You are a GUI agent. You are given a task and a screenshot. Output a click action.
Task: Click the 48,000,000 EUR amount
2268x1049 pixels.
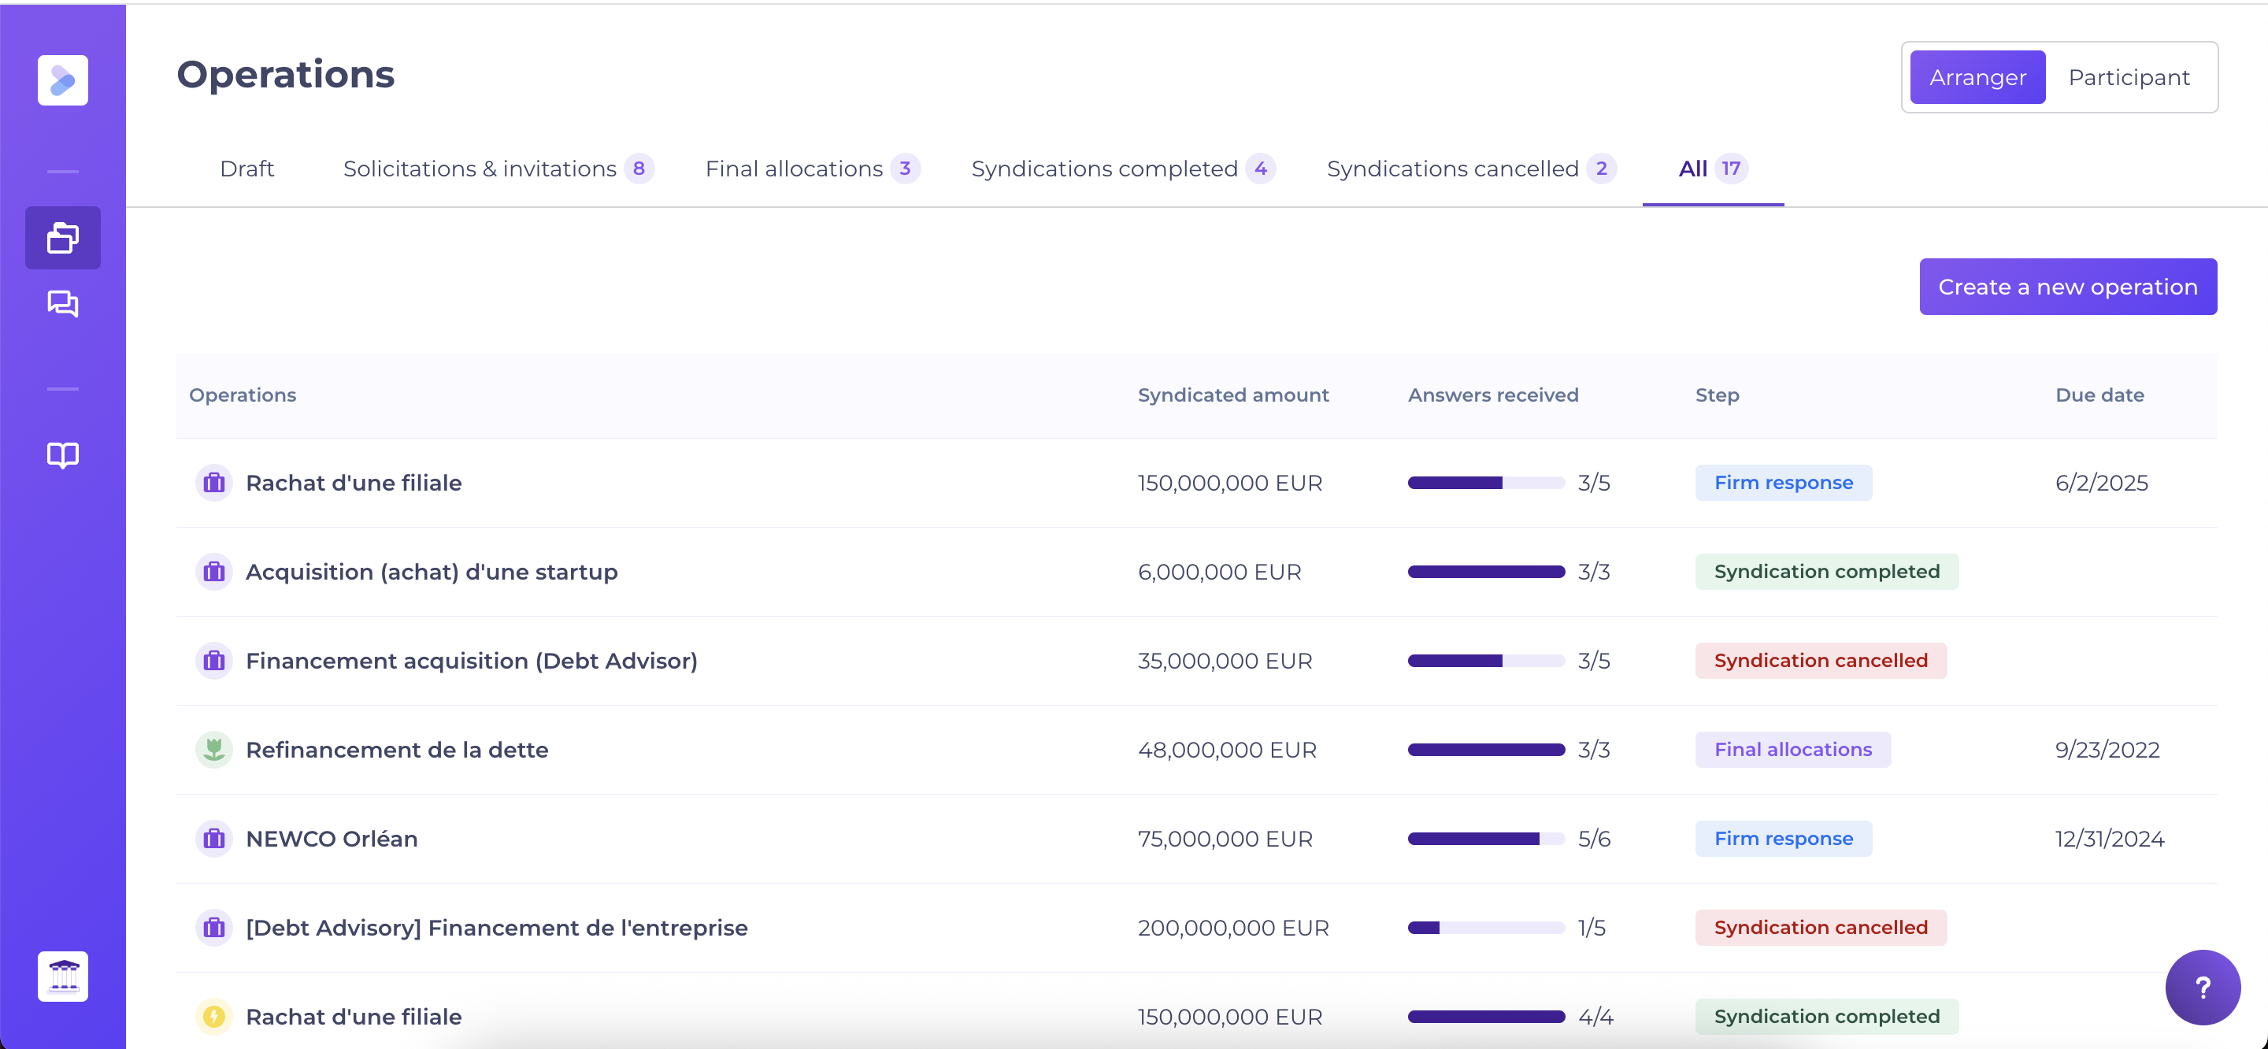1226,750
